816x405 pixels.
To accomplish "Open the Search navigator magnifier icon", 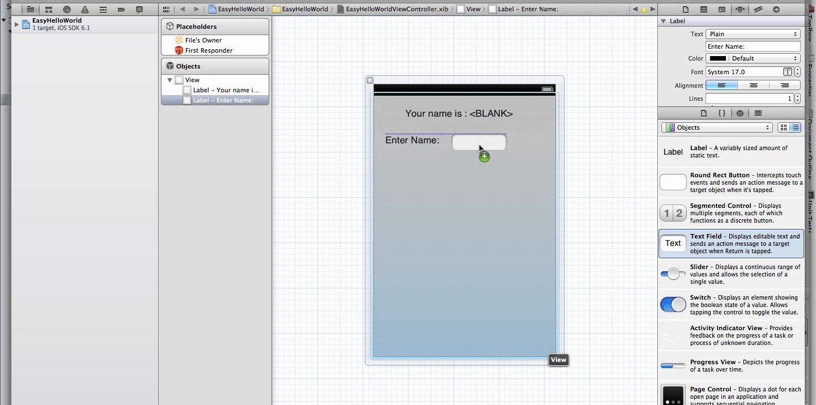I will (67, 10).
